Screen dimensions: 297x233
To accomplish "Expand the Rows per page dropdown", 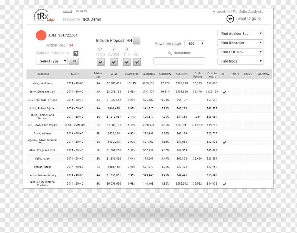I will pyautogui.click(x=195, y=44).
